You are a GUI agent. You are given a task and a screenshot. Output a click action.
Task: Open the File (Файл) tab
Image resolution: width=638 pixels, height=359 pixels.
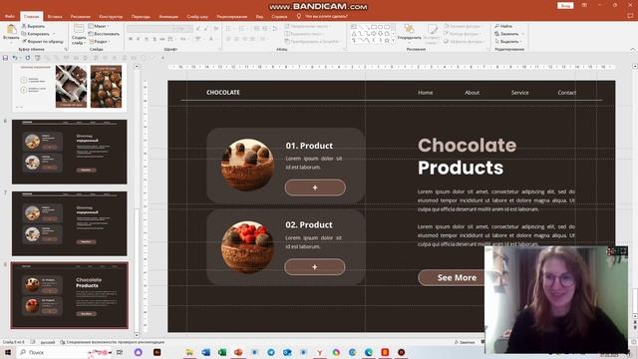coord(10,16)
